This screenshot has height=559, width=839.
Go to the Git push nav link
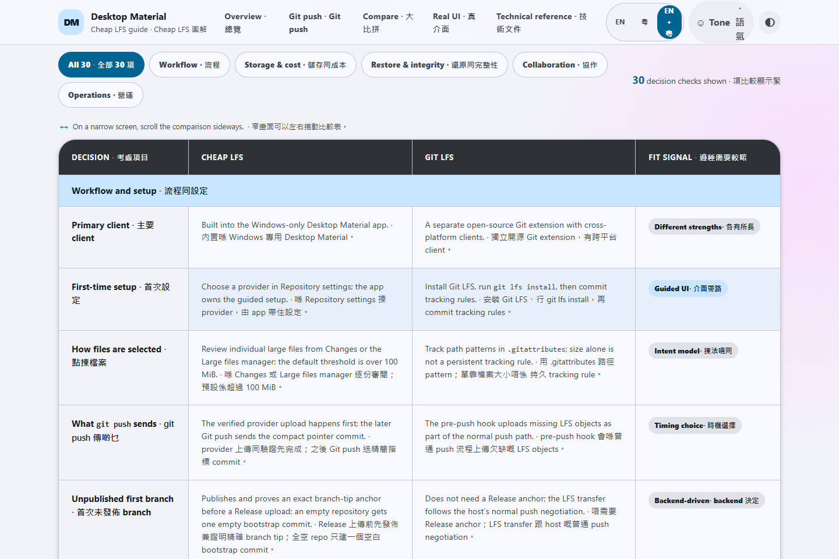click(x=315, y=23)
